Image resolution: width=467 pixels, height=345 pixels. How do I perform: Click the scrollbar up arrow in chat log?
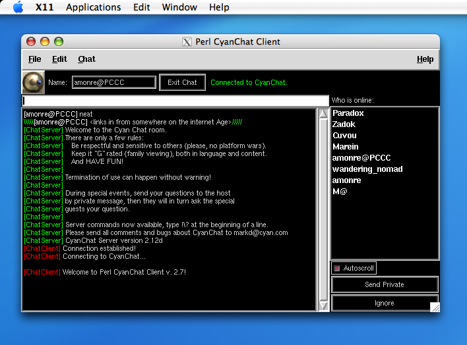point(323,114)
